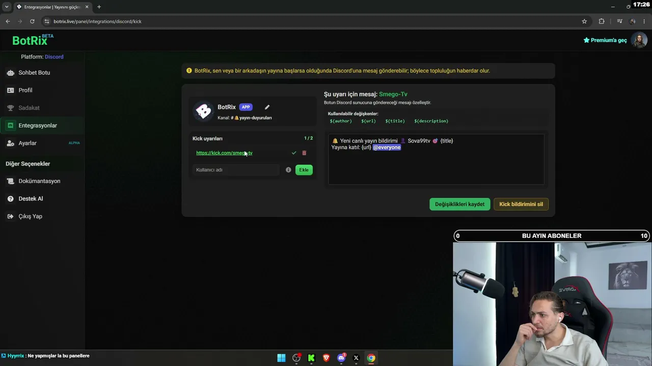
Task: Insert the $(url) variable
Action: tap(368, 121)
